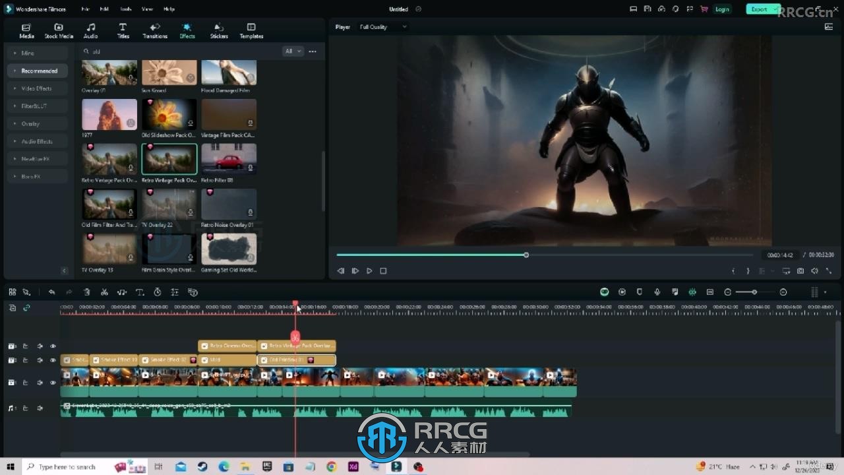Expand the Overlay category
Viewport: 844px width, 475px height.
(38, 123)
